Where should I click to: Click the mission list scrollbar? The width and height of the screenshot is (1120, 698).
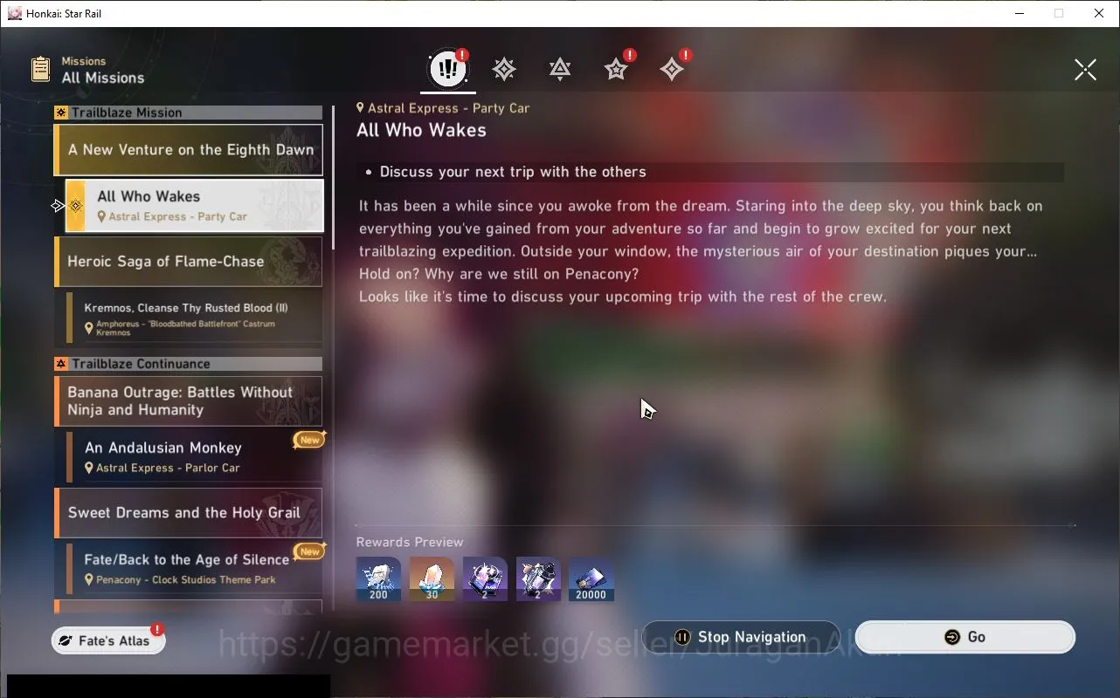pos(333,179)
